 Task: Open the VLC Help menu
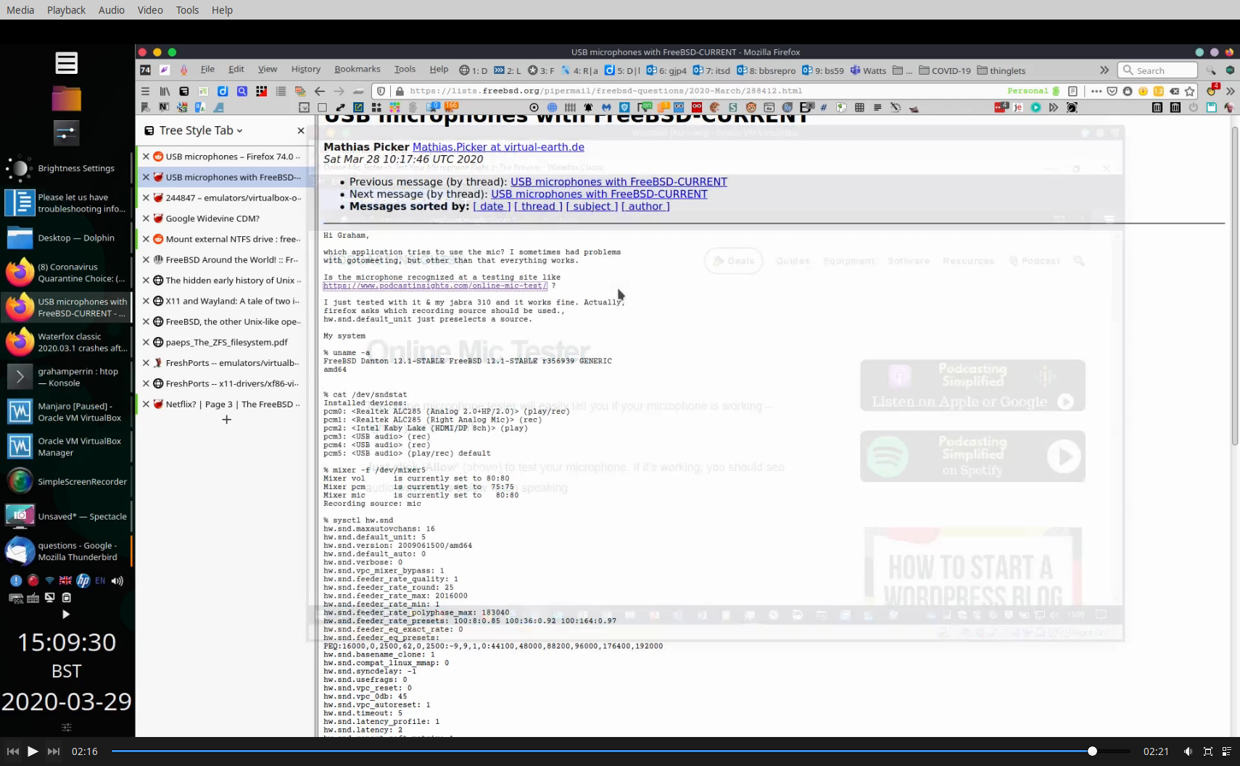(222, 10)
